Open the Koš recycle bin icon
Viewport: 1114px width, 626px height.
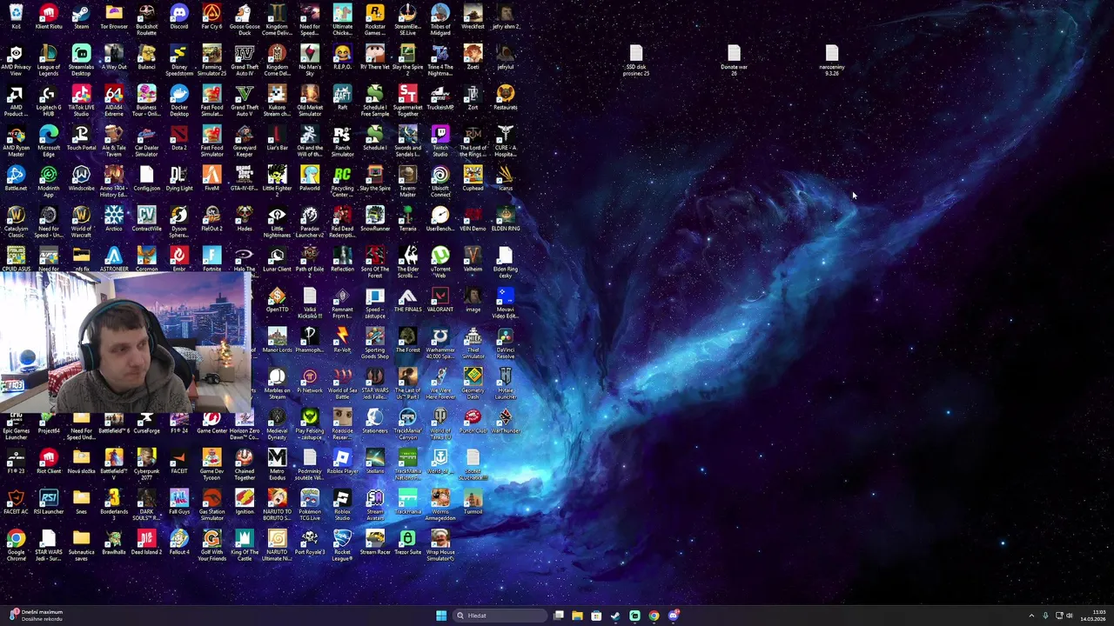[x=16, y=17]
